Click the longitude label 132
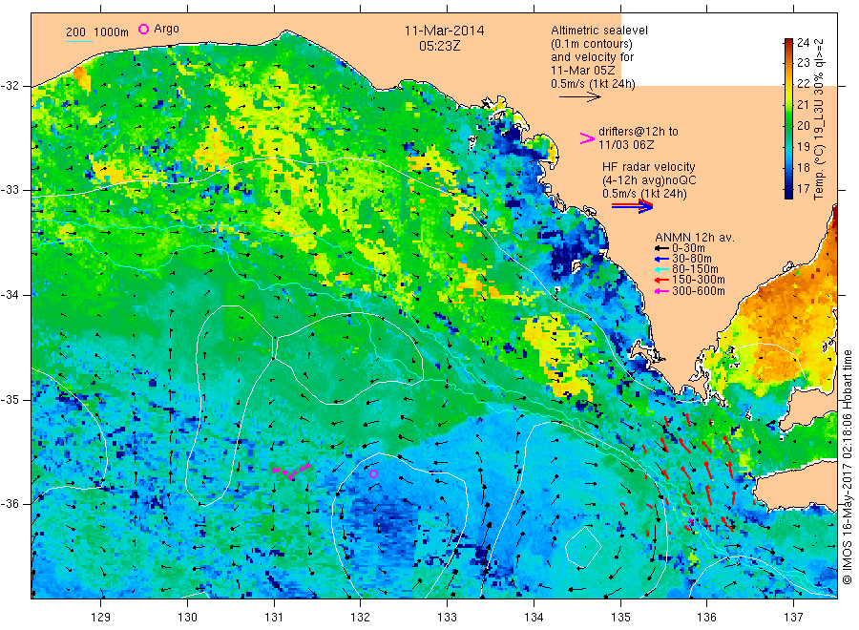Screen dimensions: 859x630 [361, 618]
